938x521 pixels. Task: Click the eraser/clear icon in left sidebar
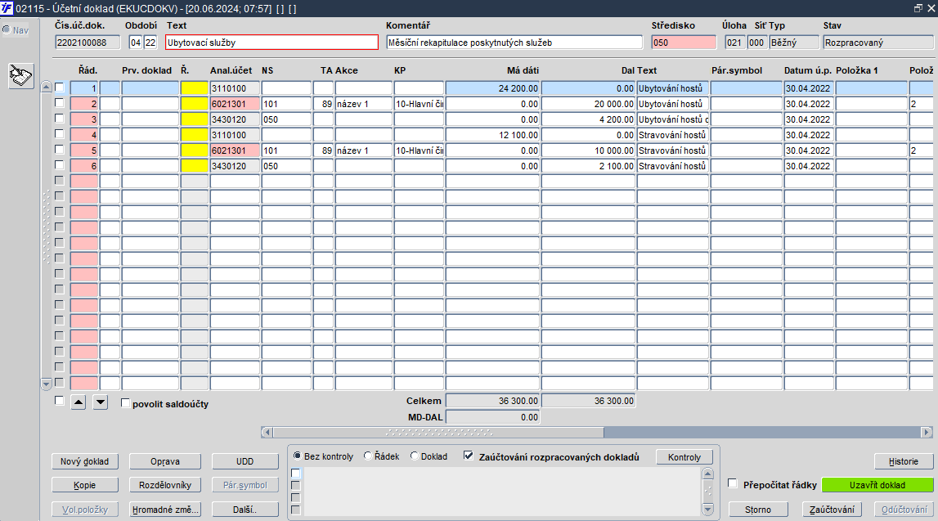coord(21,76)
